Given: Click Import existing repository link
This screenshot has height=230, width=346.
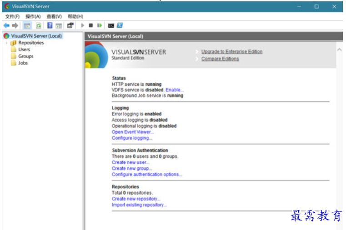Looking at the screenshot, I should click(139, 205).
